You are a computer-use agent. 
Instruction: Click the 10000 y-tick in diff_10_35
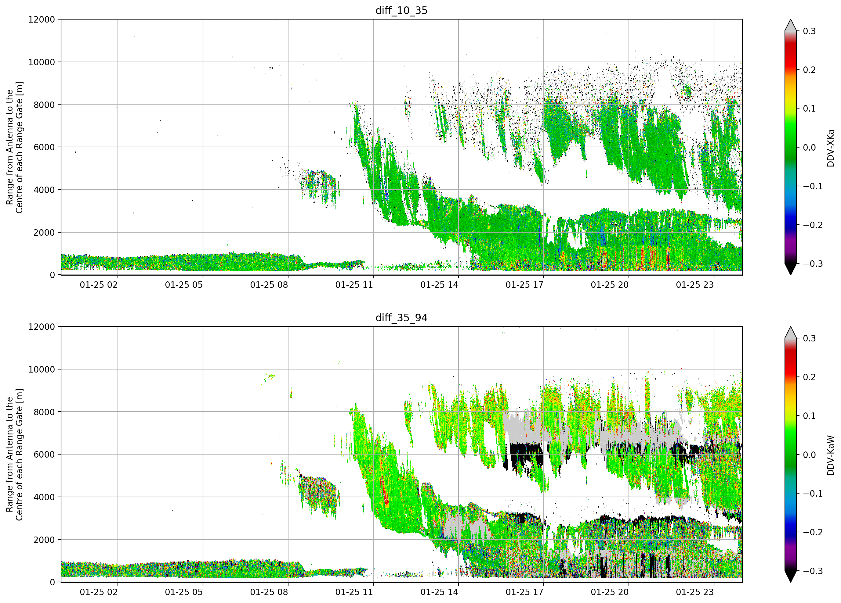tap(42, 62)
